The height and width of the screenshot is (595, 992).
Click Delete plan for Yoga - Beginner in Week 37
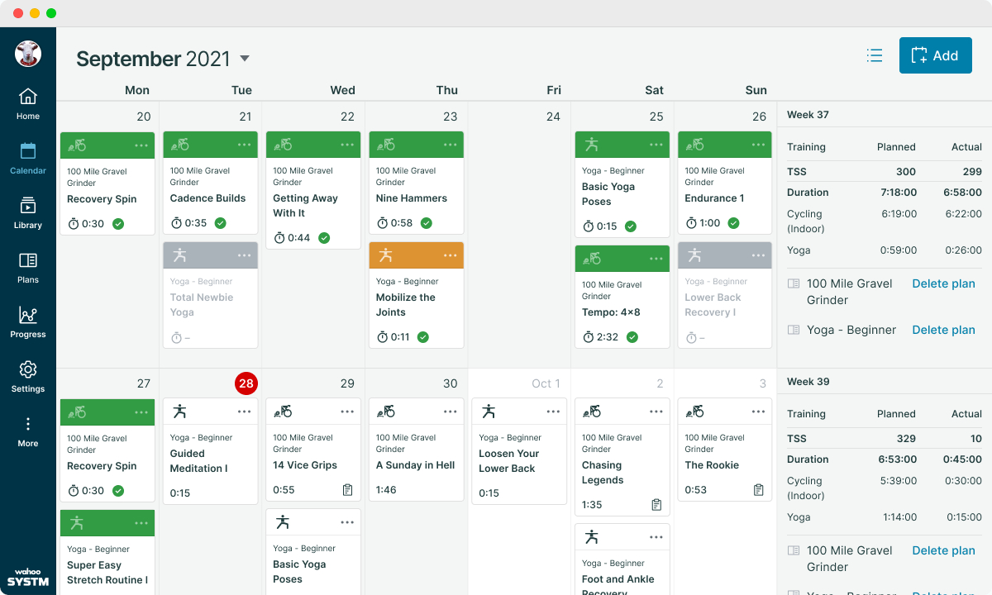(943, 330)
